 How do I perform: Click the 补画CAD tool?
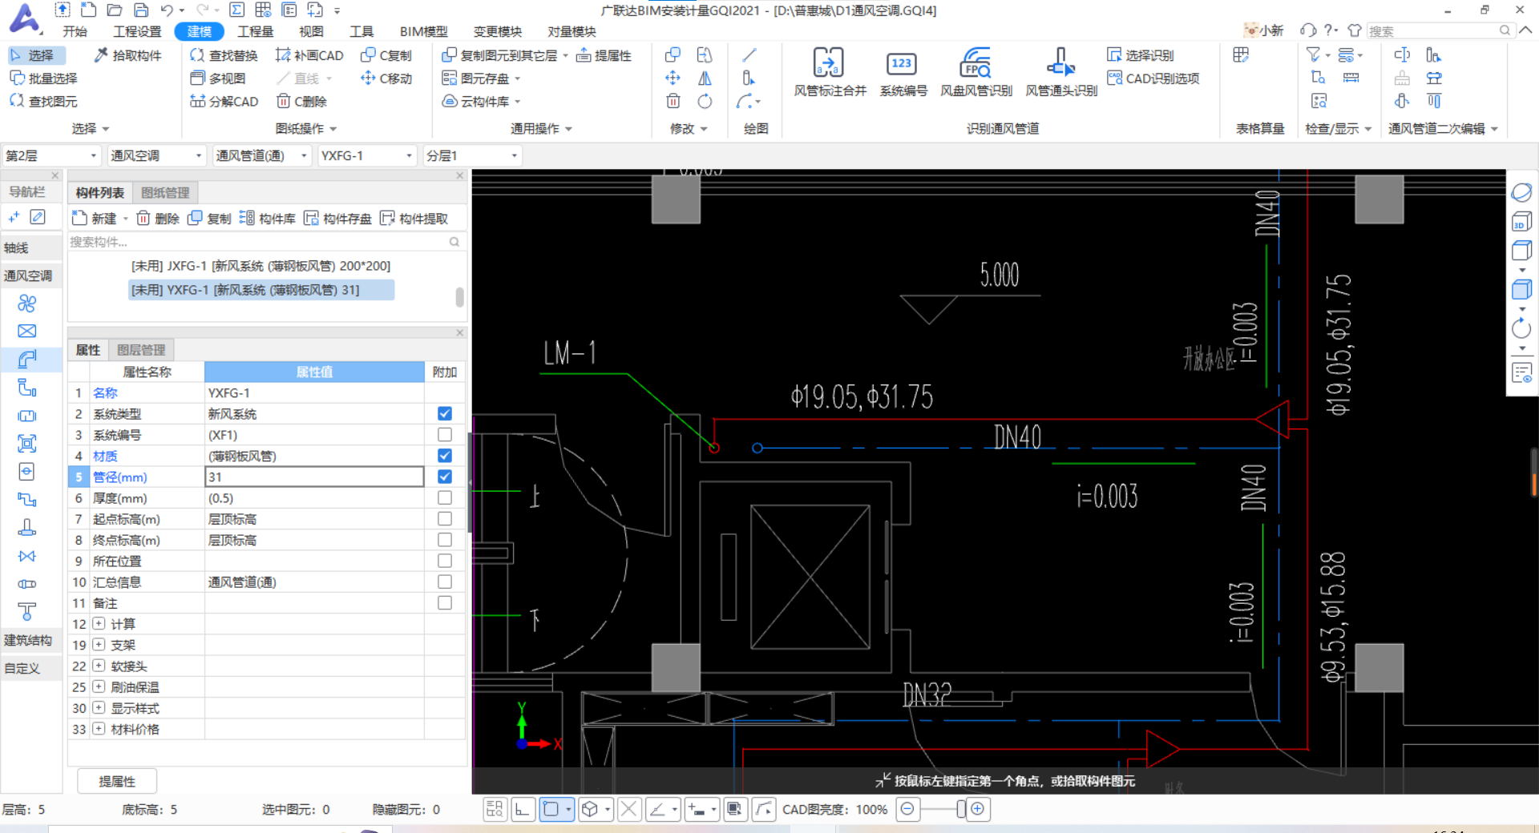(309, 55)
